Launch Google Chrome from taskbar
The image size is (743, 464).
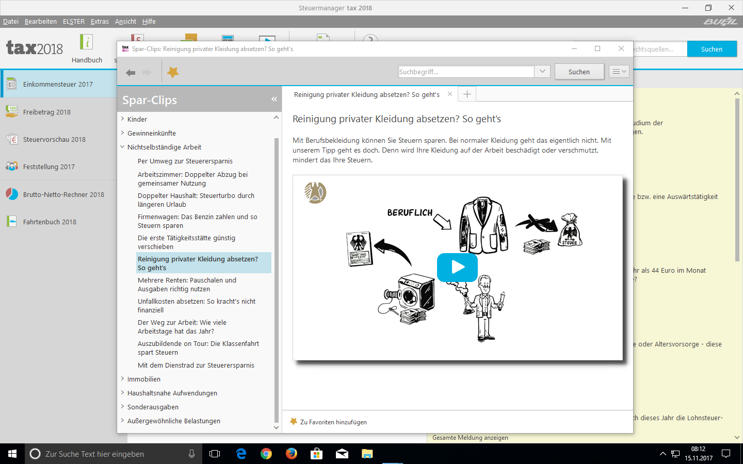266,454
